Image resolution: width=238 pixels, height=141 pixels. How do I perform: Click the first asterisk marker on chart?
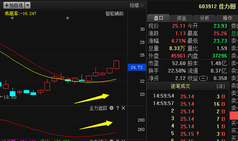tap(12, 18)
